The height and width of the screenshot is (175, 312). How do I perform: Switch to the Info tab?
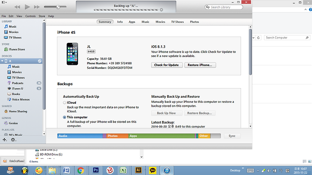[120, 22]
